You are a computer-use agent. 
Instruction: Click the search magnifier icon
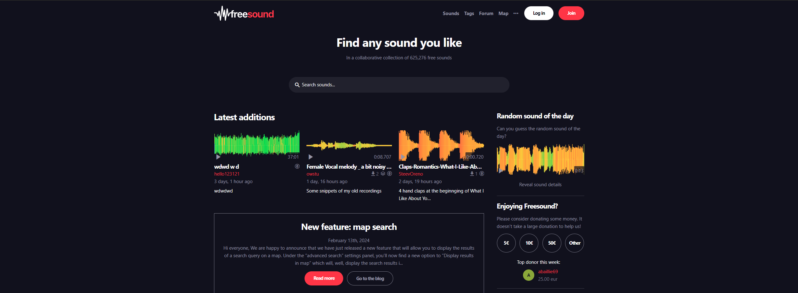pos(297,85)
